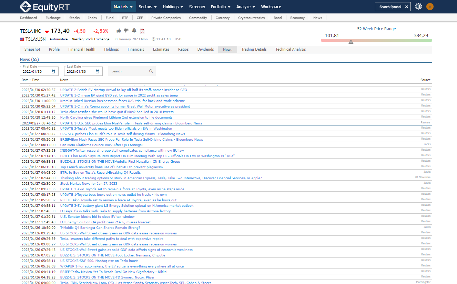Switch to the Trading Details tab

tap(254, 49)
